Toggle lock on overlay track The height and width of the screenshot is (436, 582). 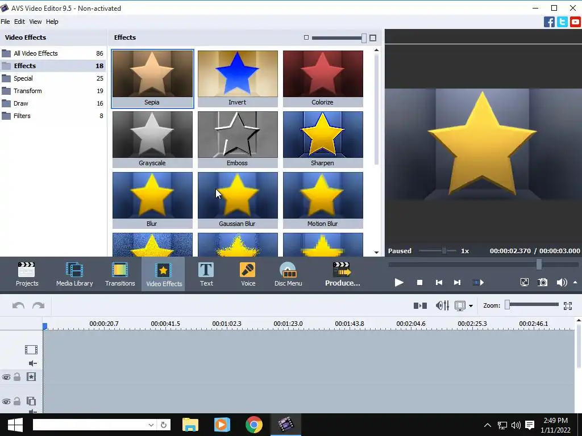click(17, 401)
